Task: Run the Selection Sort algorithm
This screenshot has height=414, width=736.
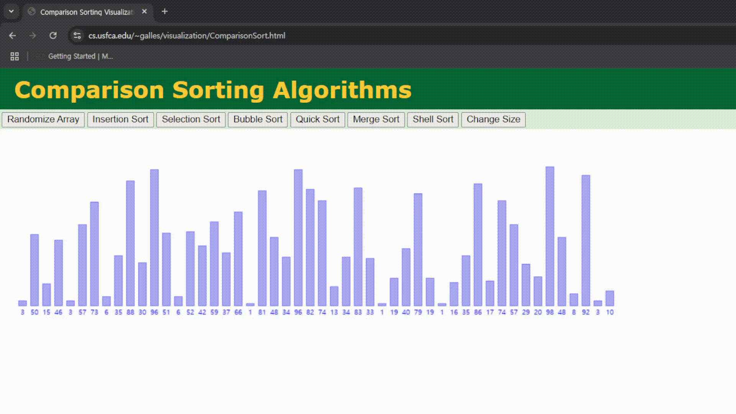Action: point(191,119)
